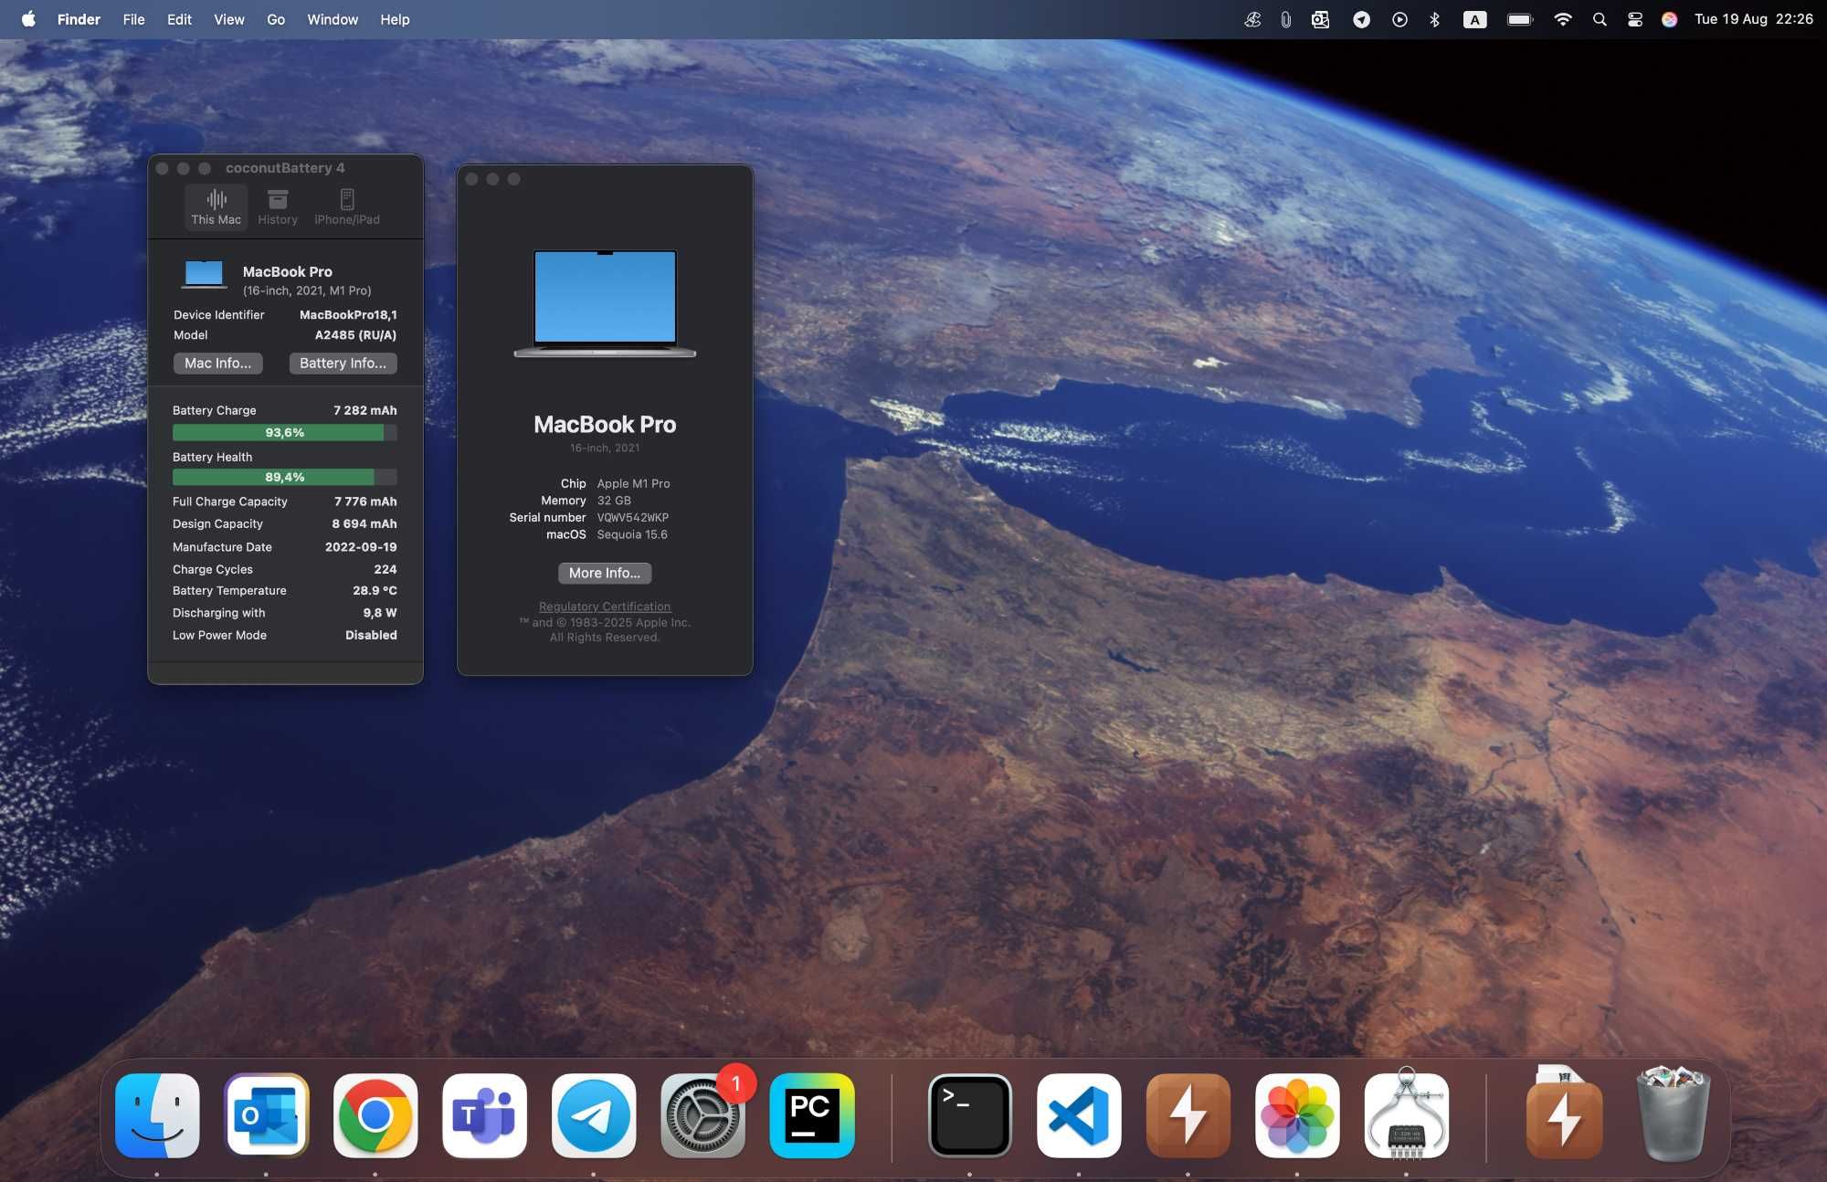1827x1182 pixels.
Task: Open Google Chrome in dock
Action: 375,1115
